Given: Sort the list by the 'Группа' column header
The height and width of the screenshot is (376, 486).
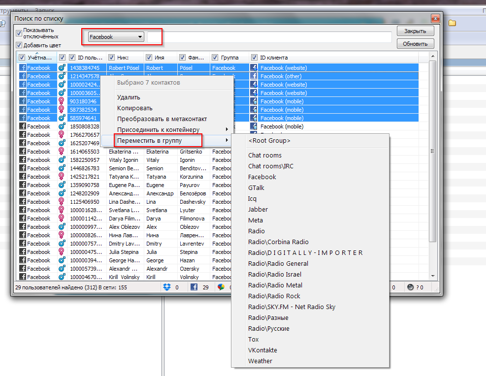Looking at the screenshot, I should [x=229, y=58].
